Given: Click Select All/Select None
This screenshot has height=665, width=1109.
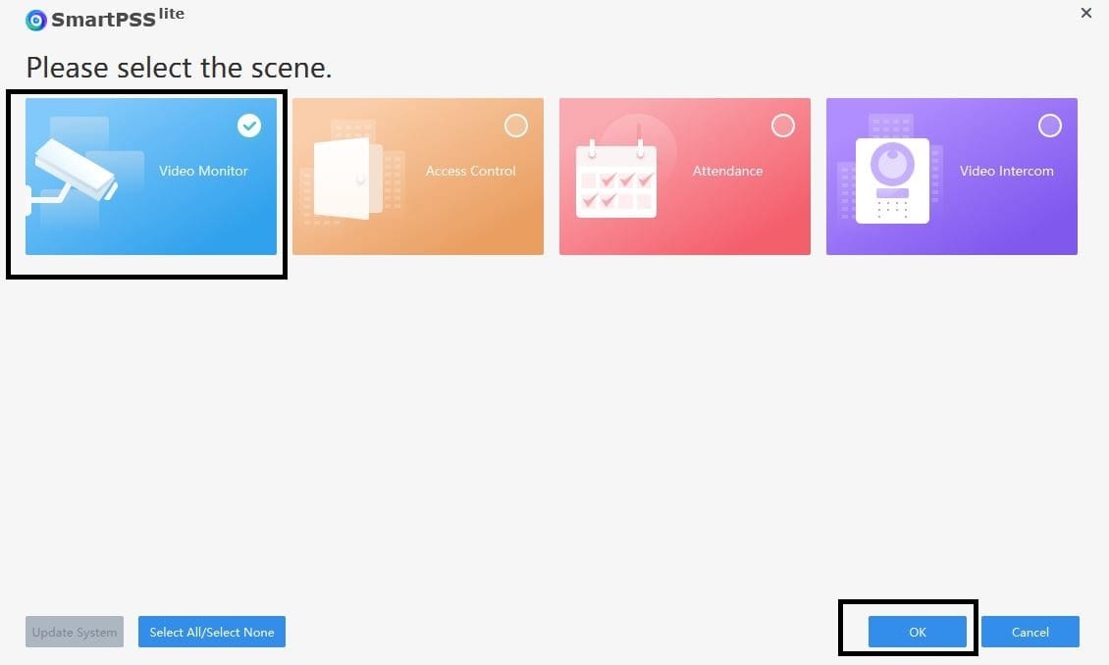Looking at the screenshot, I should click(x=211, y=632).
